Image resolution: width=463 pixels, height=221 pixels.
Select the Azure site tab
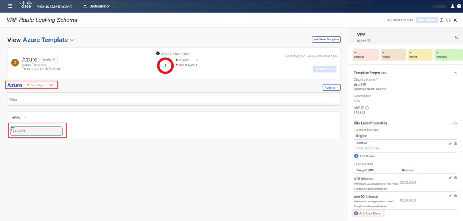pos(15,85)
